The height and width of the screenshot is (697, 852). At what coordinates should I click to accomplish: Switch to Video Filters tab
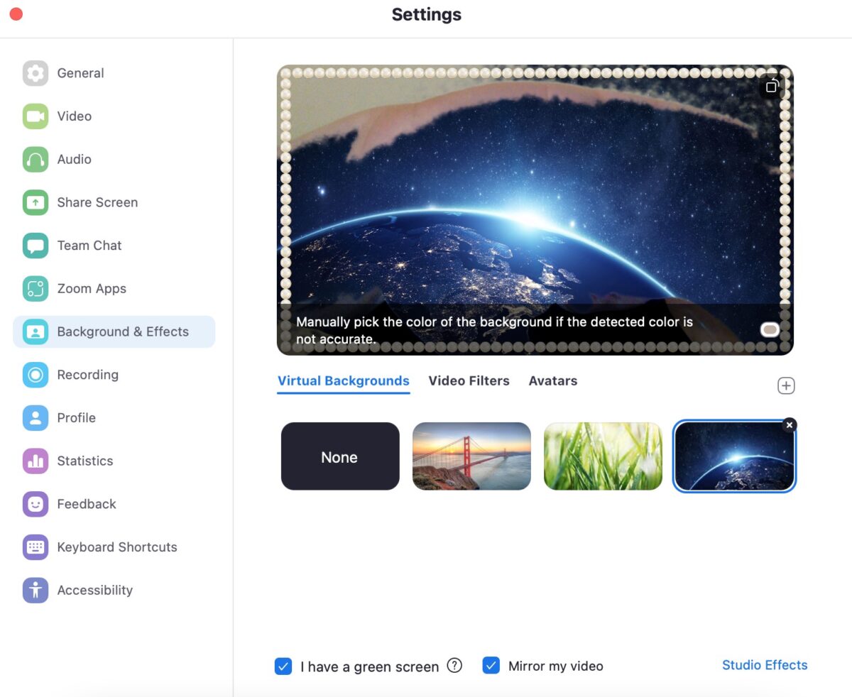point(469,381)
